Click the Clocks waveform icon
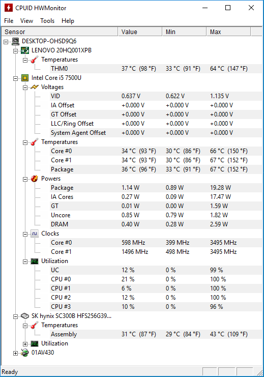Screen dimensions: 264x377 coord(35,234)
